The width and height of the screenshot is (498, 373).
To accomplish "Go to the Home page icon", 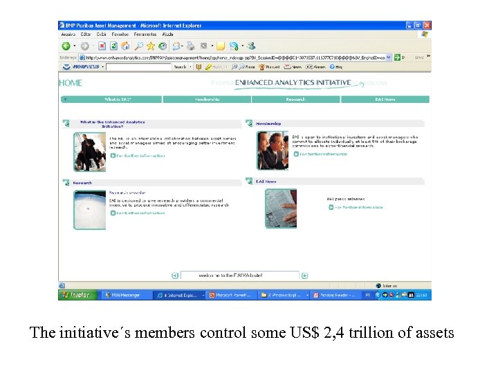I will [125, 46].
